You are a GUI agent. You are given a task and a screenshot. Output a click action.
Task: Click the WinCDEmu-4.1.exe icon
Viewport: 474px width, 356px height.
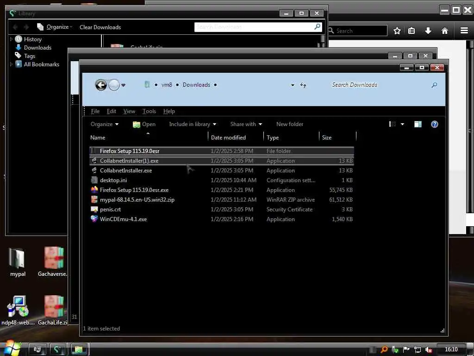pyautogui.click(x=94, y=219)
